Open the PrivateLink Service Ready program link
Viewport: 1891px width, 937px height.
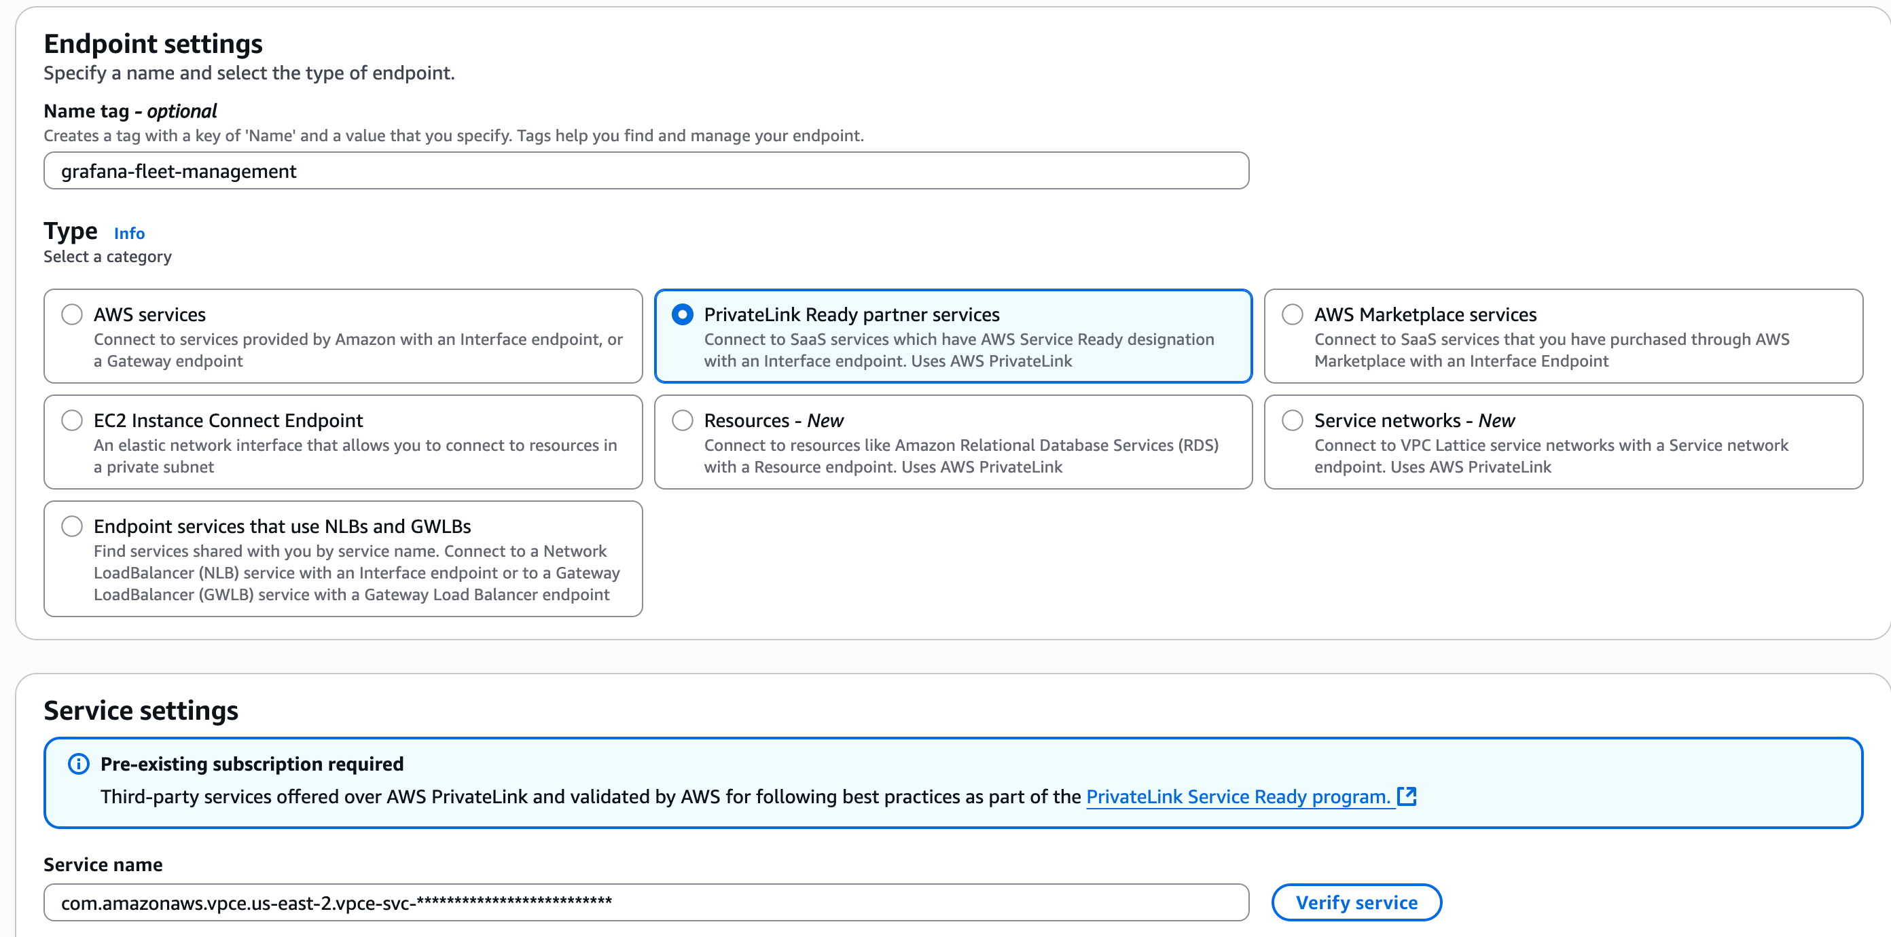(1236, 796)
